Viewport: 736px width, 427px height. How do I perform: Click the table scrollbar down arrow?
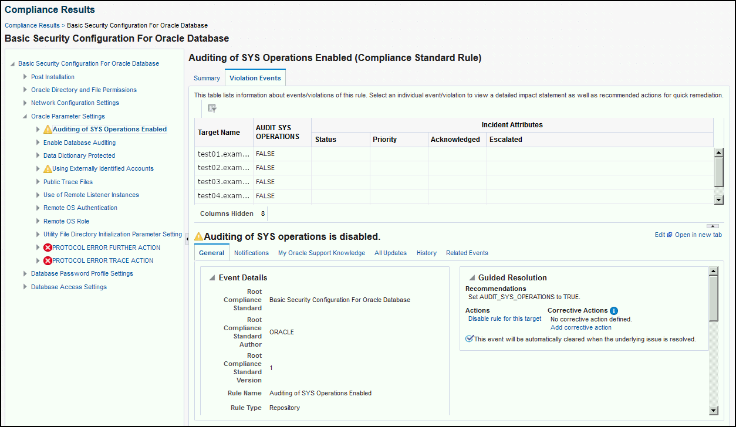coord(718,199)
